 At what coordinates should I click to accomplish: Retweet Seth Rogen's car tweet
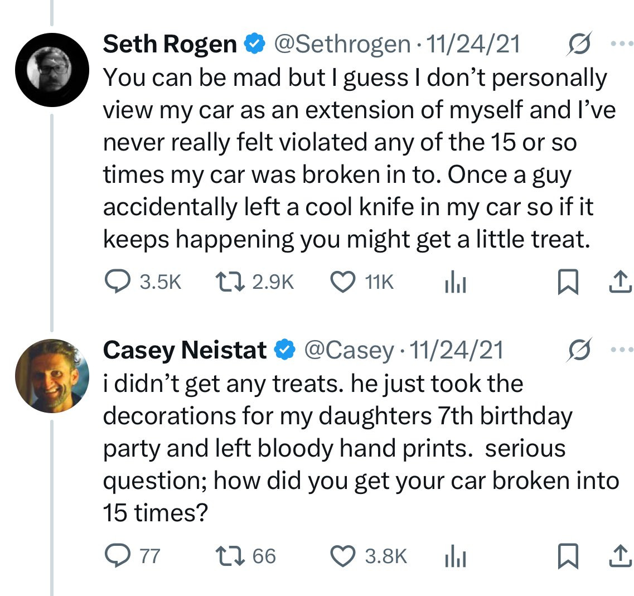tap(228, 283)
